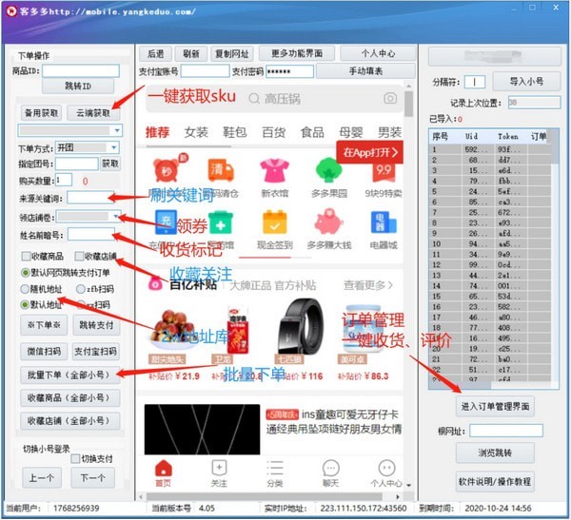Open the 医药馆 medical kit icon
The image size is (571, 520).
coord(221,222)
